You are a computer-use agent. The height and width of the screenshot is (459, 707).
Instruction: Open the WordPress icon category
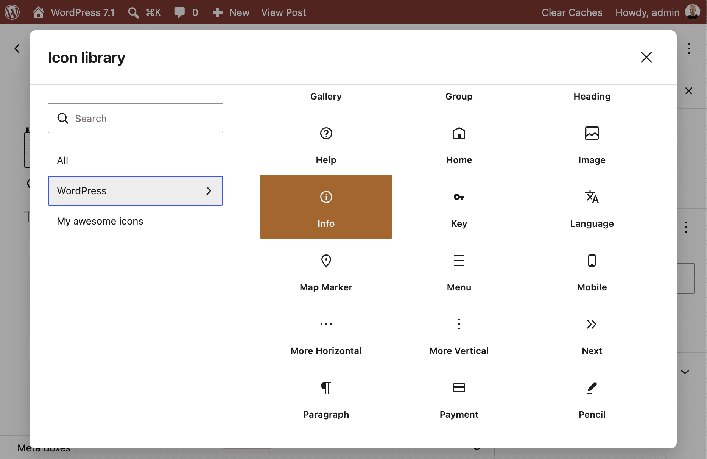[135, 191]
